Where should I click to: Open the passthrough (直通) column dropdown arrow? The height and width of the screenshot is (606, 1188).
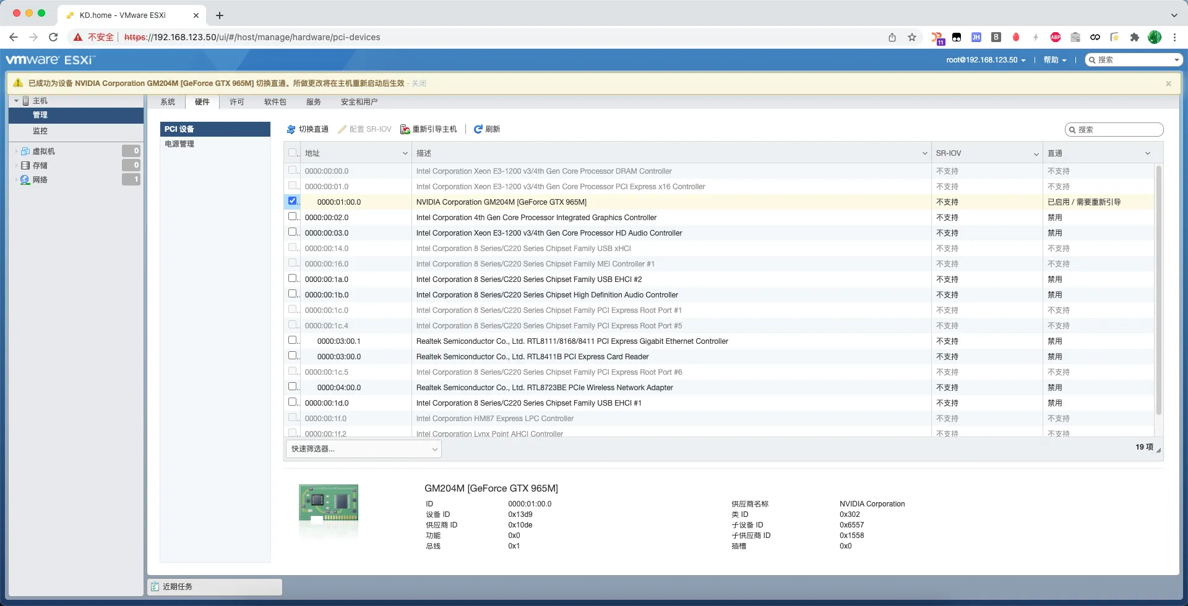(x=1148, y=153)
